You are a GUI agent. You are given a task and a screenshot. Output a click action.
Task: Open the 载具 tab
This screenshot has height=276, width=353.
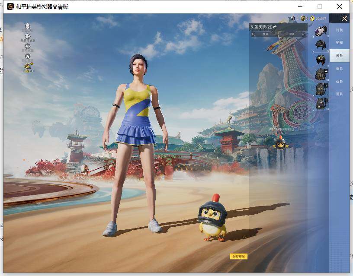pos(340,68)
